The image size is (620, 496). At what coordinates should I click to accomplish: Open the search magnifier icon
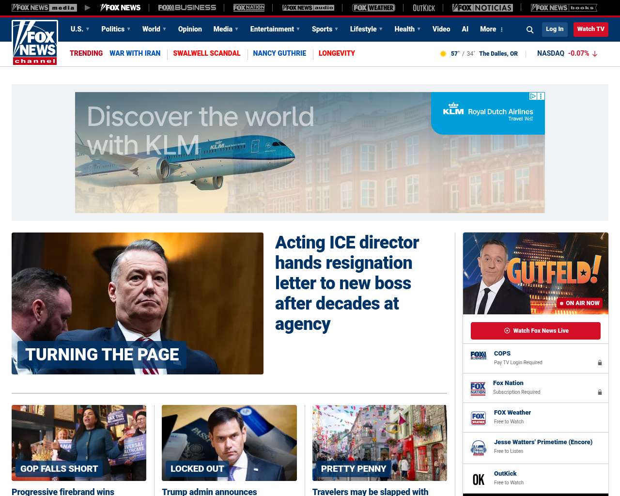click(530, 30)
